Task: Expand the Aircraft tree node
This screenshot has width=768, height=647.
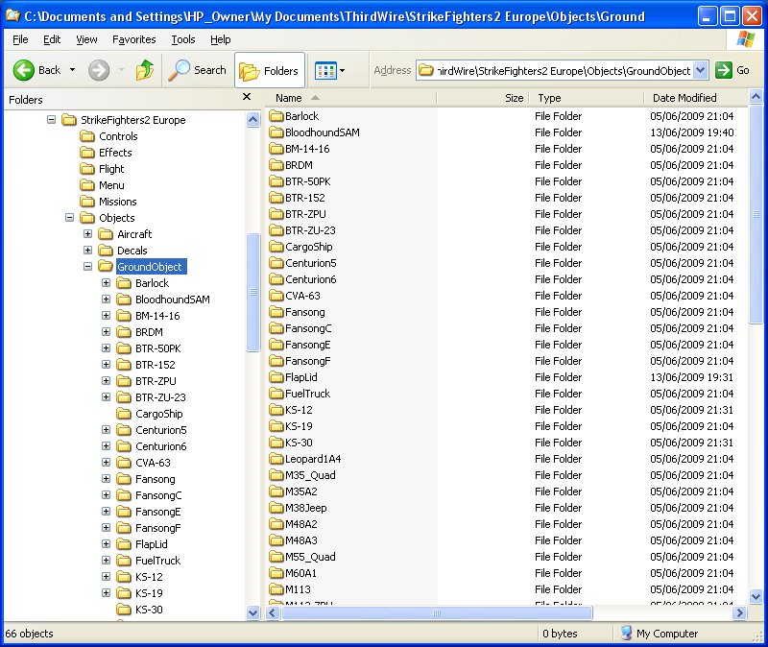Action: (x=87, y=233)
